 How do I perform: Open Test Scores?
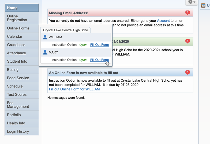(22, 94)
